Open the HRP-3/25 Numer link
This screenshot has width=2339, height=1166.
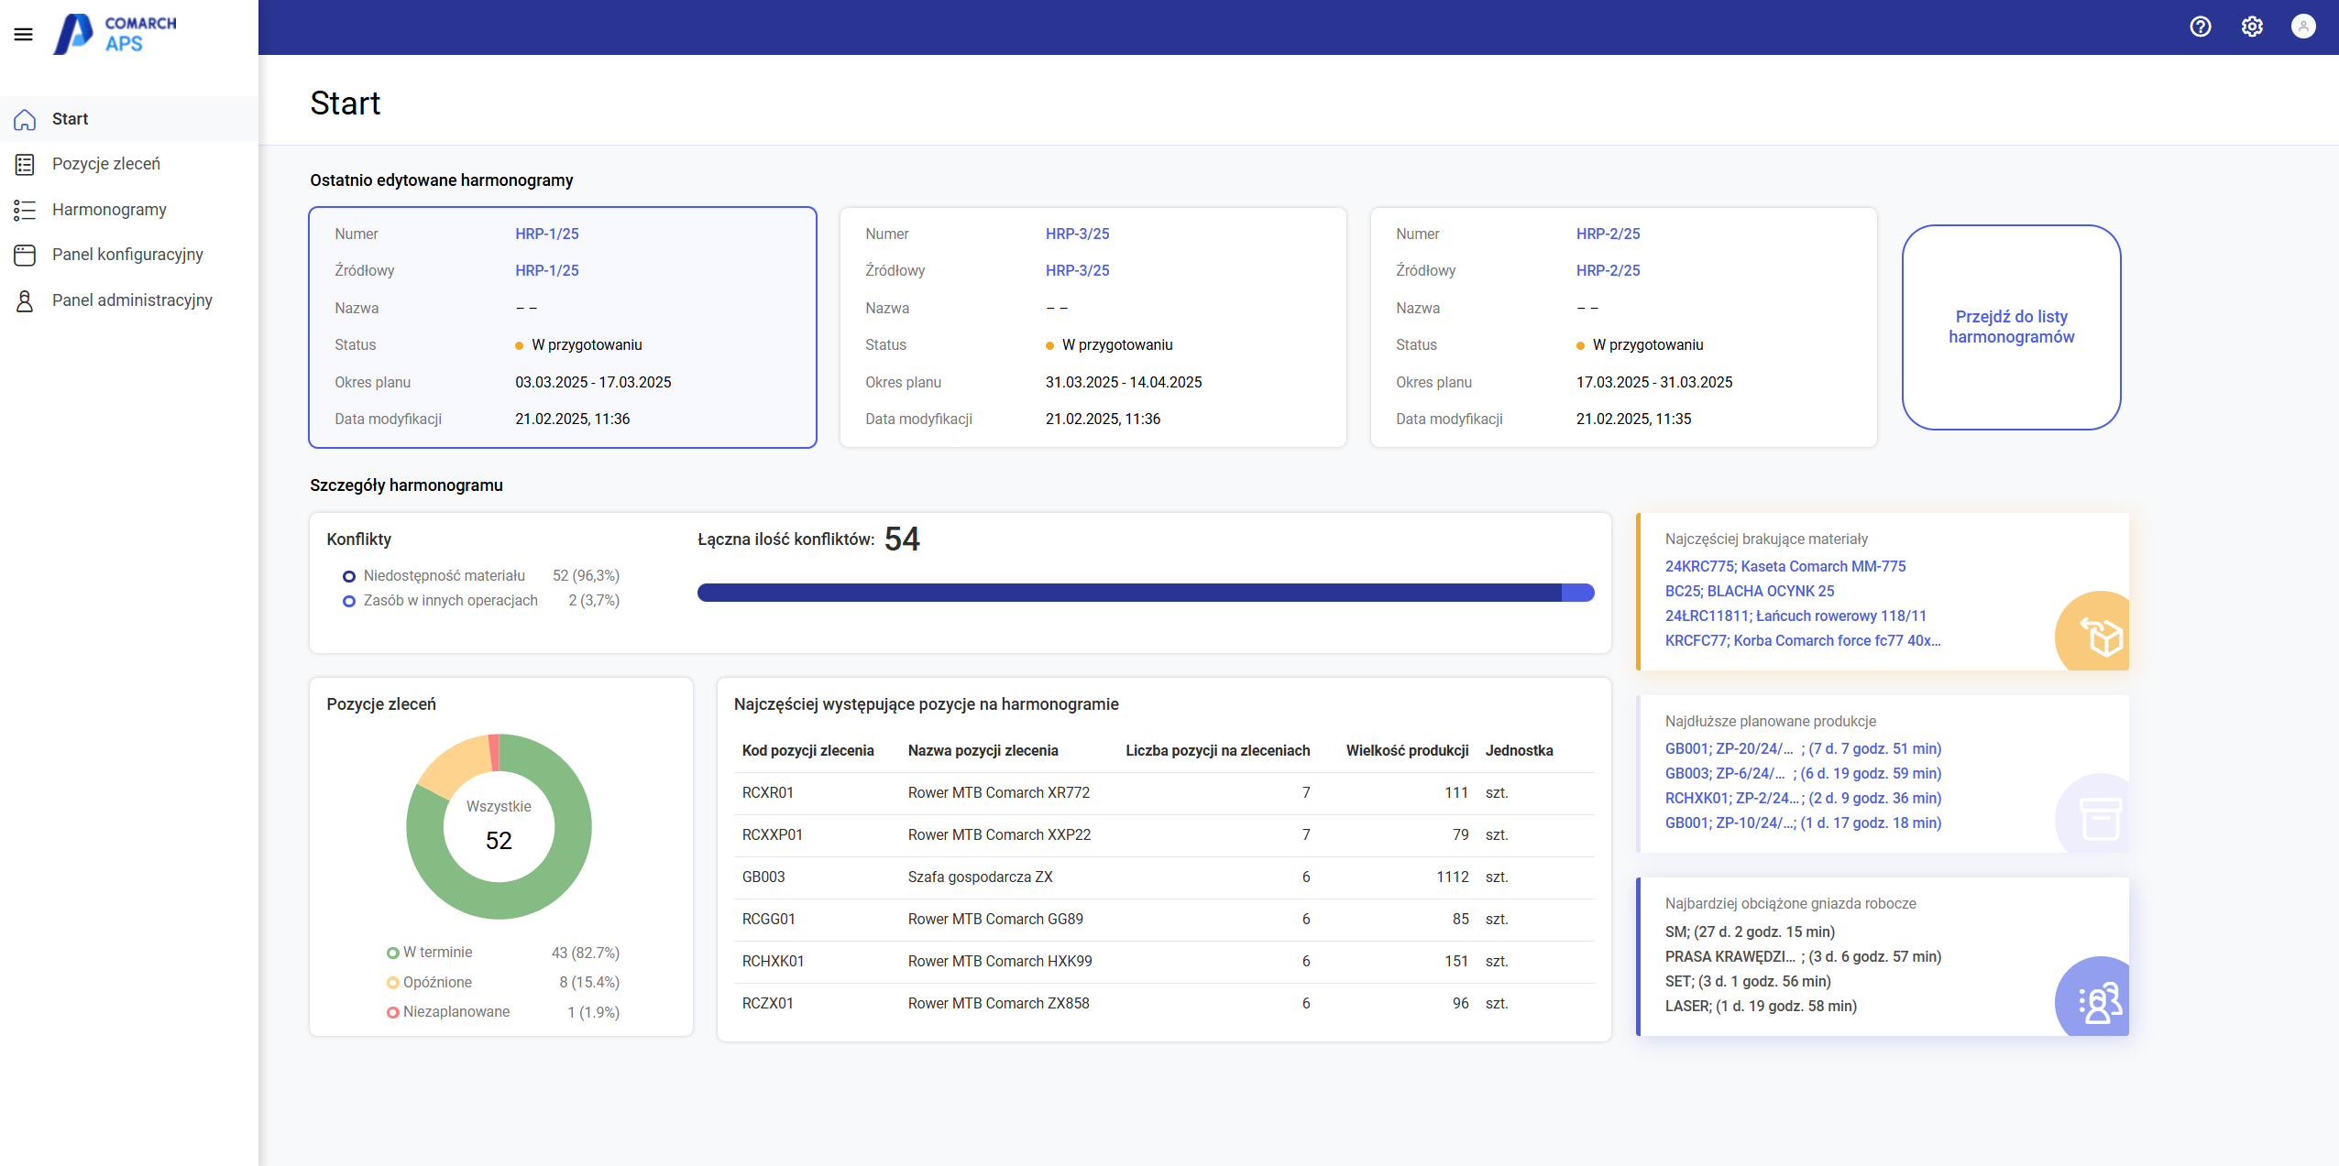tap(1078, 234)
